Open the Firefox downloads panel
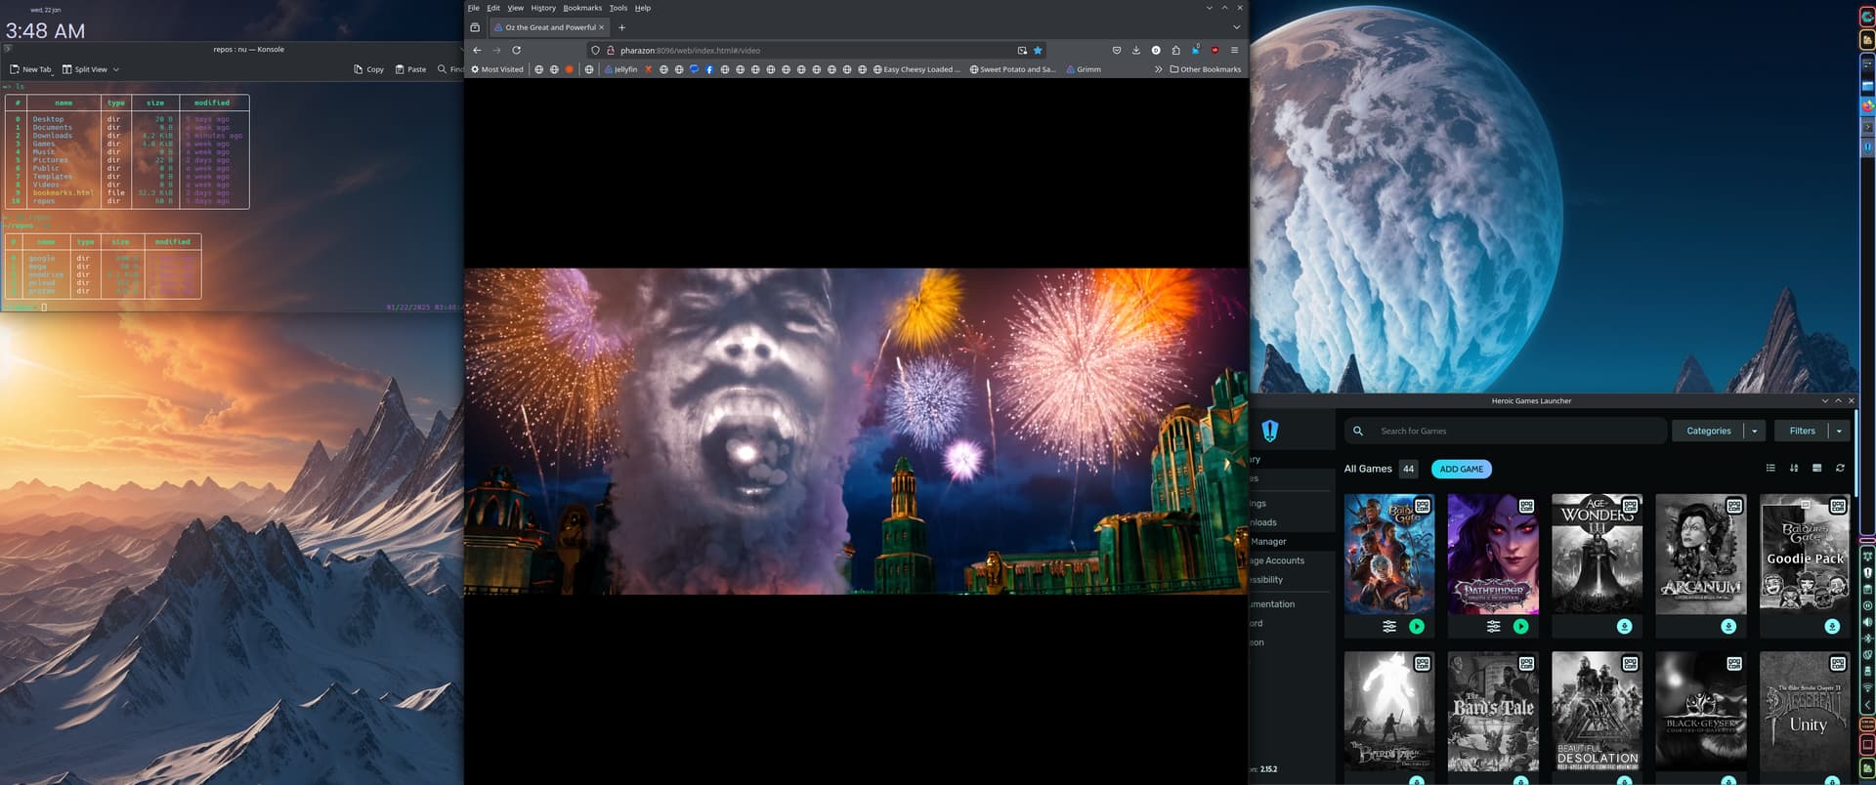 (1136, 51)
